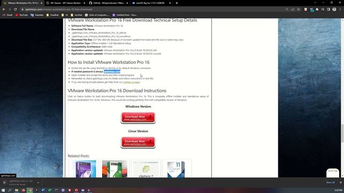344x193 pixels.
Task: Close the GitHub tab
Action: click(x=127, y=3)
